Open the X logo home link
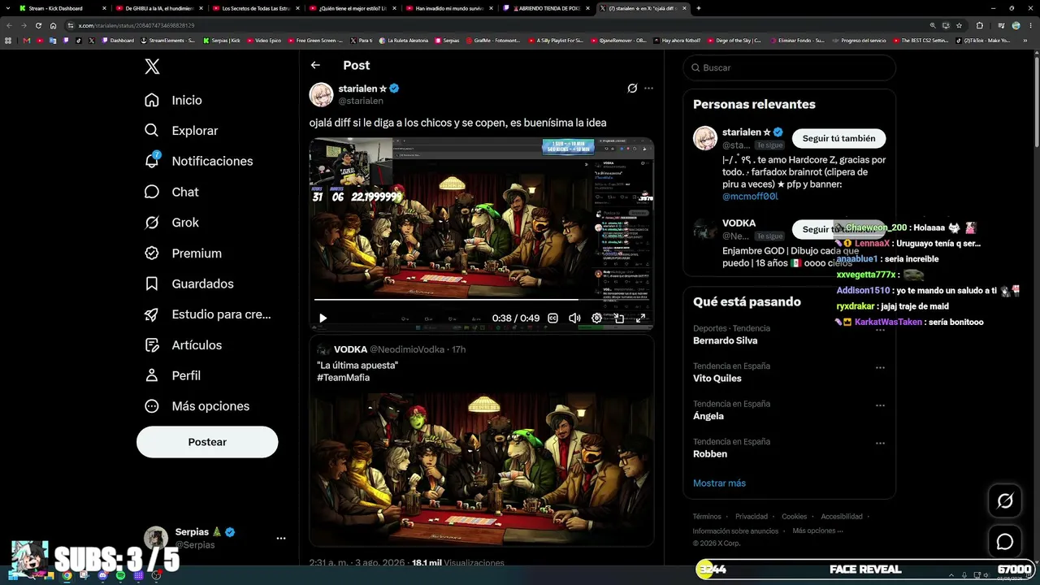This screenshot has height=585, width=1040. [x=152, y=67]
